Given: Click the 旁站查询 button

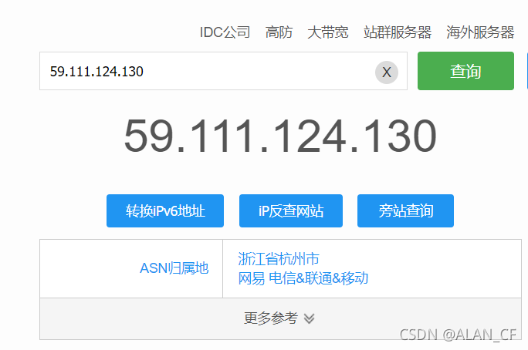Looking at the screenshot, I should point(405,210).
